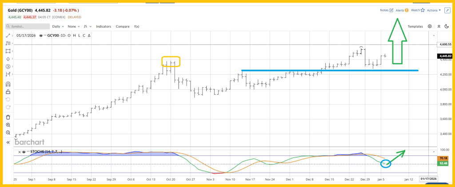Activate the magnet snap tool
The image size is (455, 187).
point(8,84)
